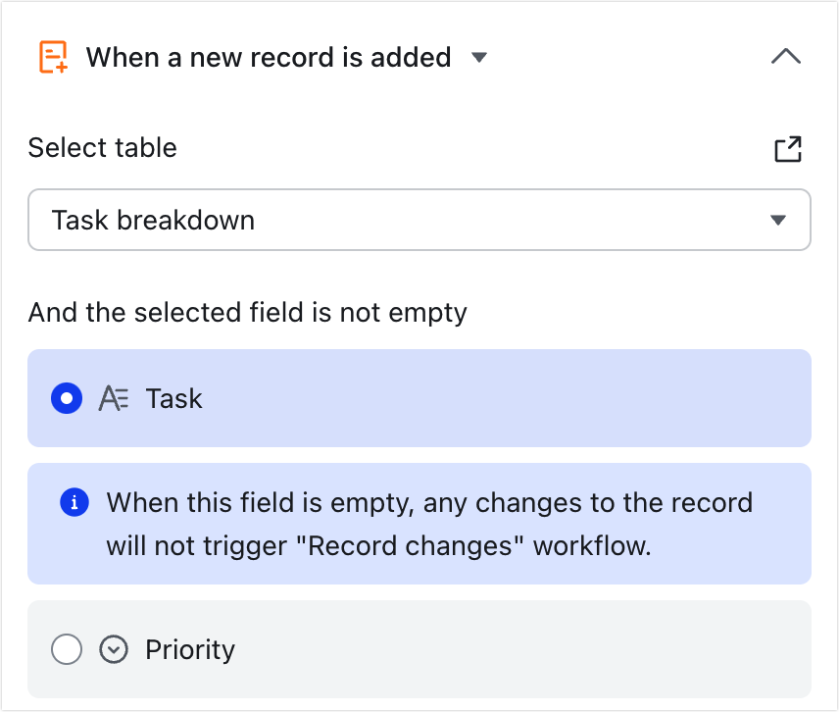Open the Task breakdown table dropdown
The height and width of the screenshot is (712, 839).
click(419, 220)
